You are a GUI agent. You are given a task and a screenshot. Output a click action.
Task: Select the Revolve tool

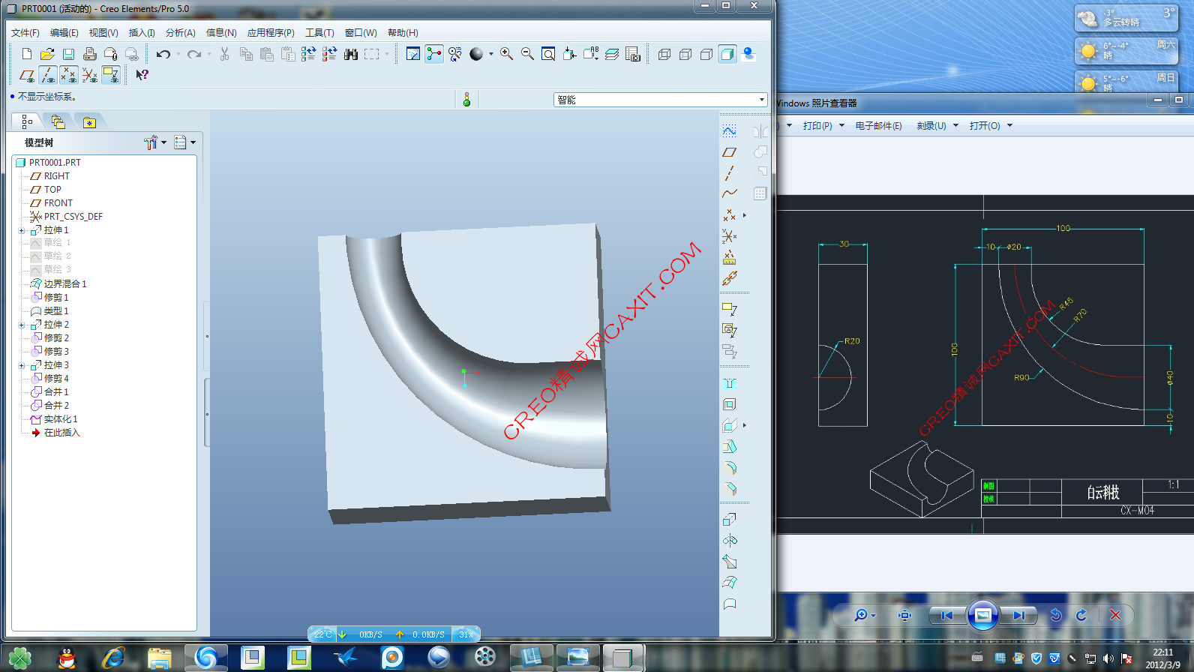pyautogui.click(x=729, y=540)
